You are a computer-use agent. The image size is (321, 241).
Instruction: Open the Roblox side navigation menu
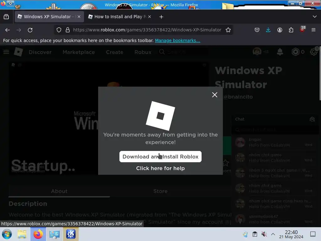[6, 52]
